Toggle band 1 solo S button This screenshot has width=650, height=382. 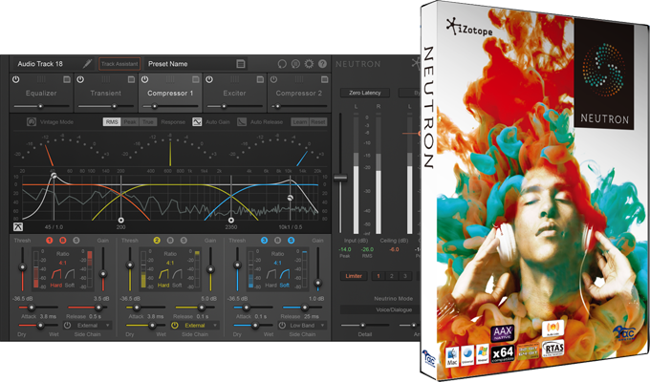point(76,241)
